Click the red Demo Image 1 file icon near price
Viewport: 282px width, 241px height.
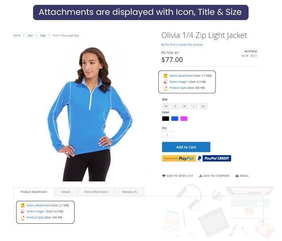pos(165,82)
